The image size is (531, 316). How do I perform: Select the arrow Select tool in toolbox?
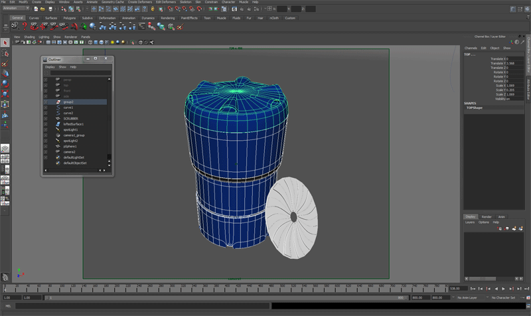pos(5,42)
